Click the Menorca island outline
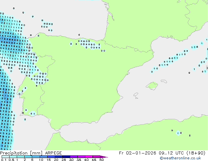 coord(164,81)
